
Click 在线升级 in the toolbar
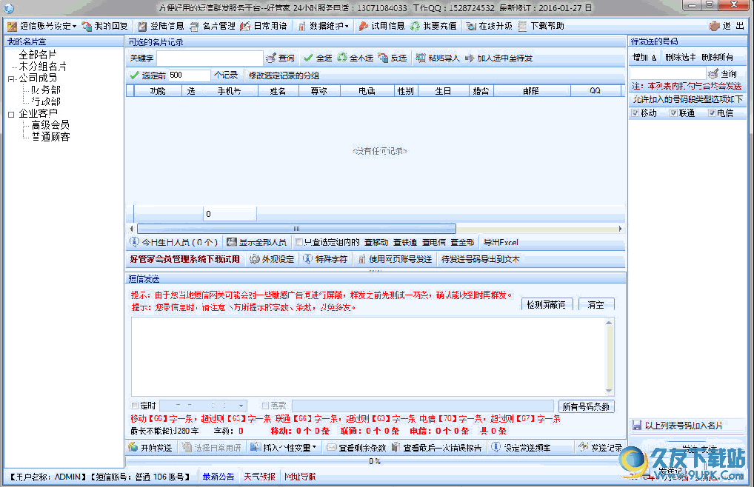click(489, 26)
